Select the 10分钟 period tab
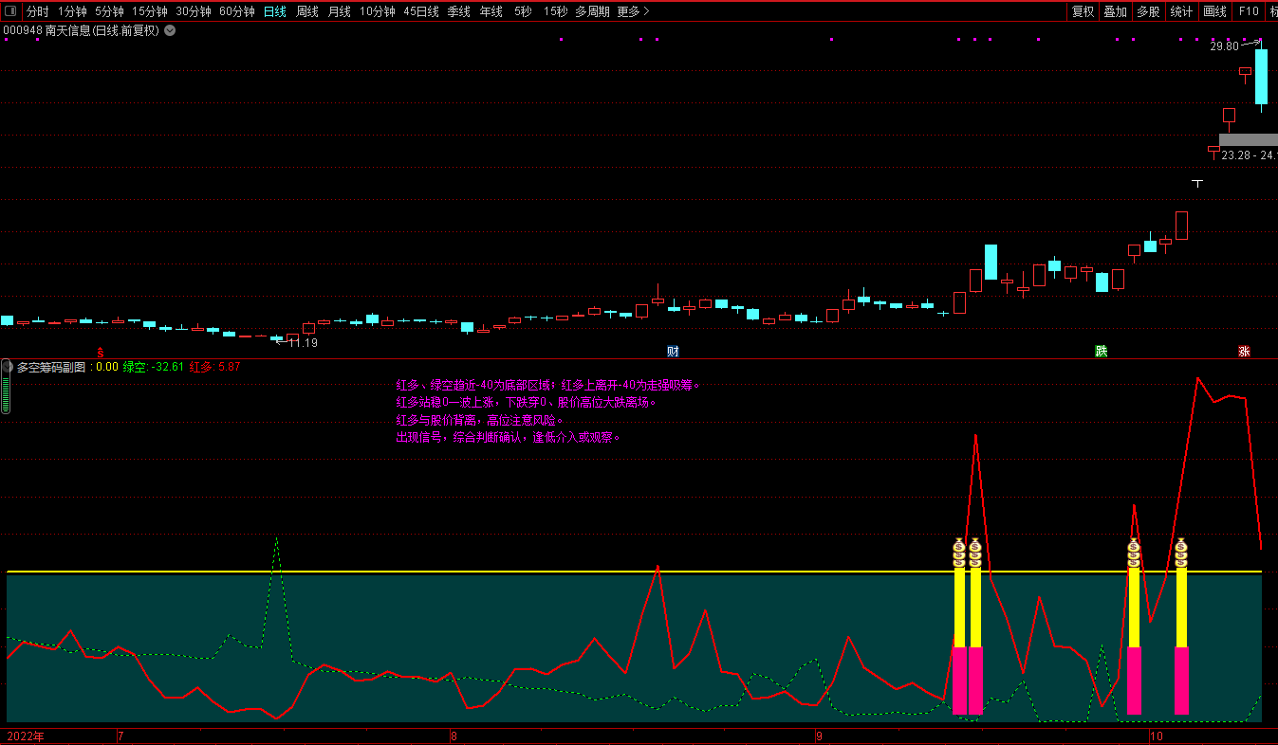1278x745 pixels. pyautogui.click(x=378, y=11)
